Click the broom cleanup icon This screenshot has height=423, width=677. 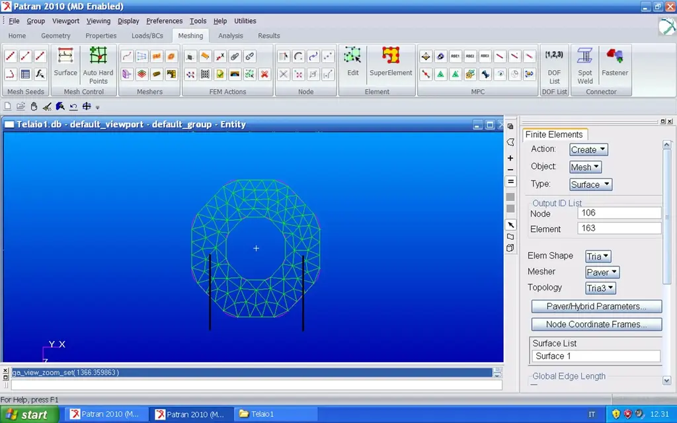click(x=47, y=106)
